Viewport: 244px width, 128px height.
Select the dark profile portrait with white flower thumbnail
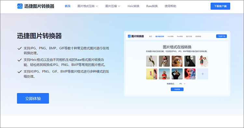[x=190, y=61]
